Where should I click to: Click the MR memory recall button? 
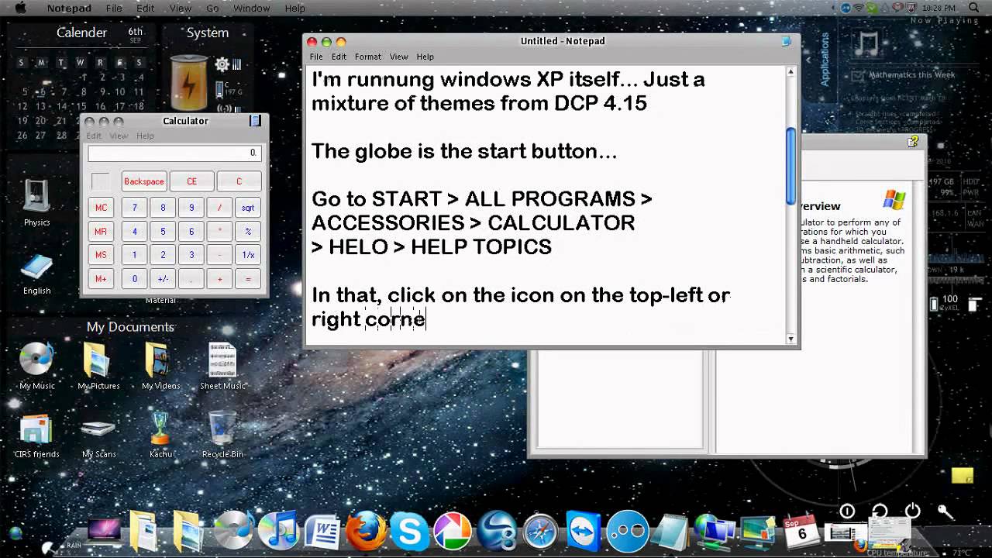click(x=102, y=232)
